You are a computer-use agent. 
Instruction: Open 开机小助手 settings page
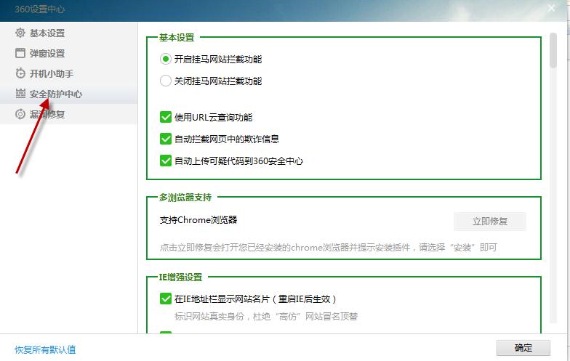pos(52,73)
